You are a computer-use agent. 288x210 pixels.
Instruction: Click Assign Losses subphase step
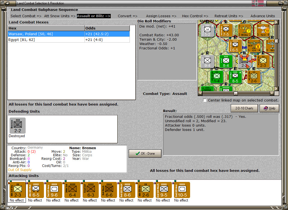161,16
